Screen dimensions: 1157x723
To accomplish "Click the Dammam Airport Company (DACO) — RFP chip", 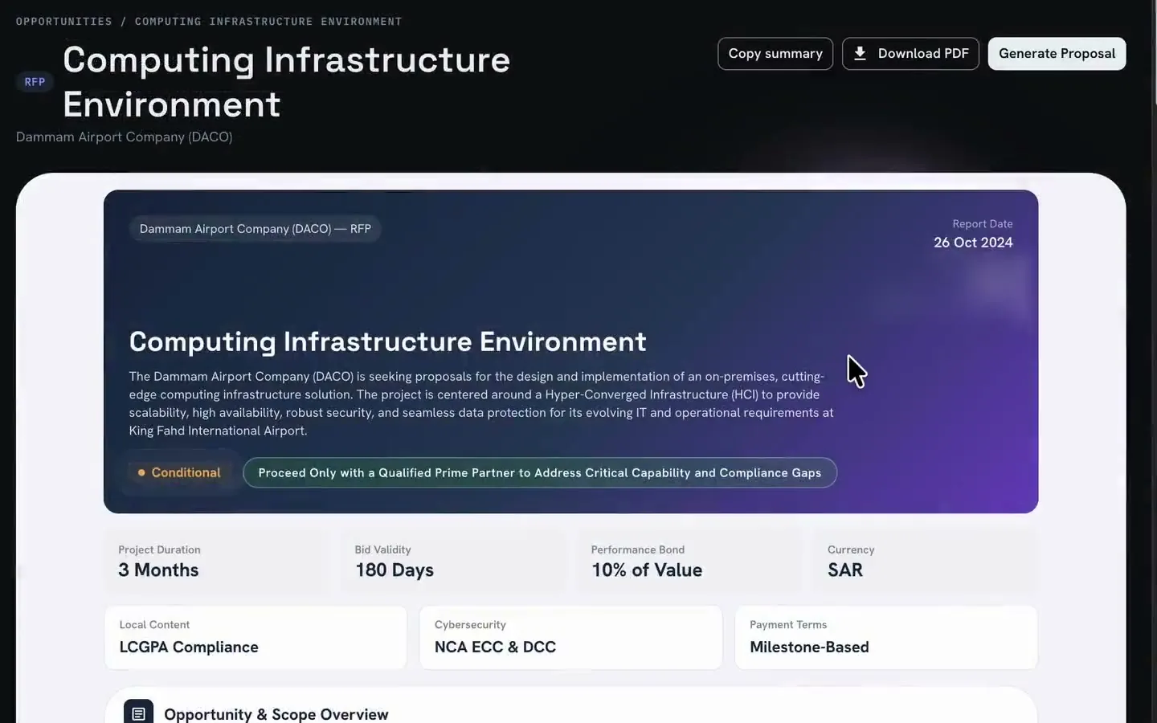I will click(256, 229).
